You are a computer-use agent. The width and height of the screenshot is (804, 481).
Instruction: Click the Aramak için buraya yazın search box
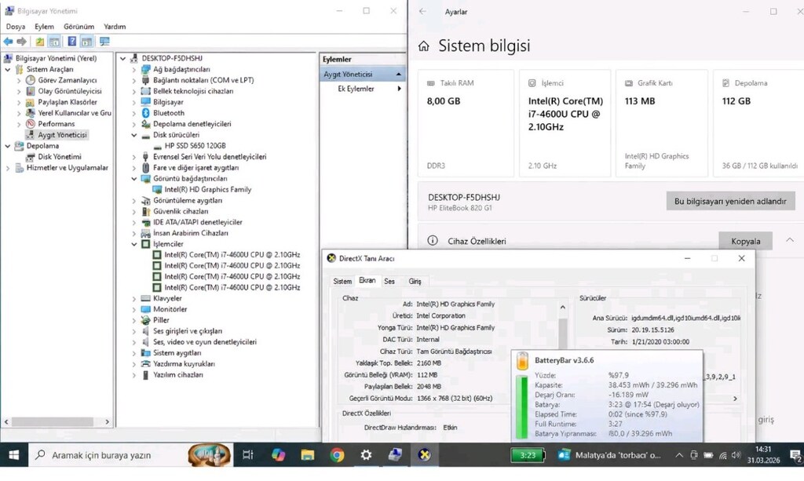[x=131, y=455]
